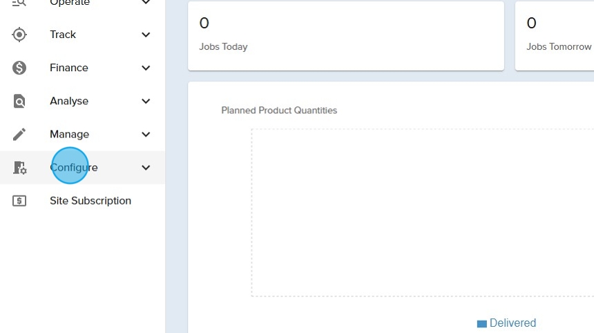Click the Manage pencil icon
594x333 pixels.
tap(19, 134)
